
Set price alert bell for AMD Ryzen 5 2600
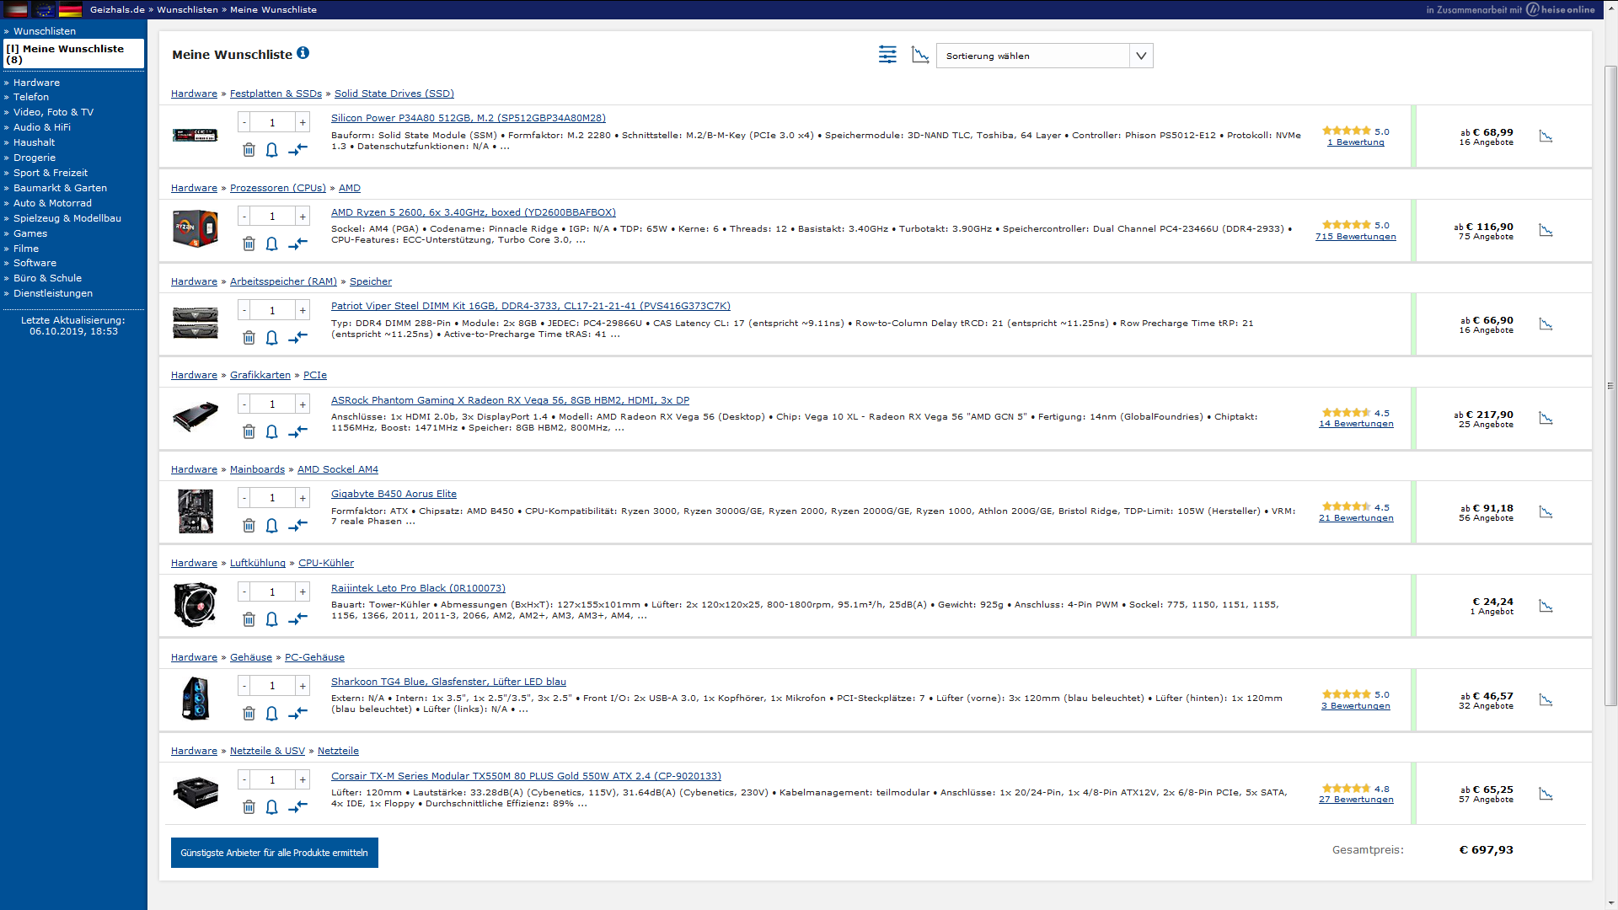point(271,244)
